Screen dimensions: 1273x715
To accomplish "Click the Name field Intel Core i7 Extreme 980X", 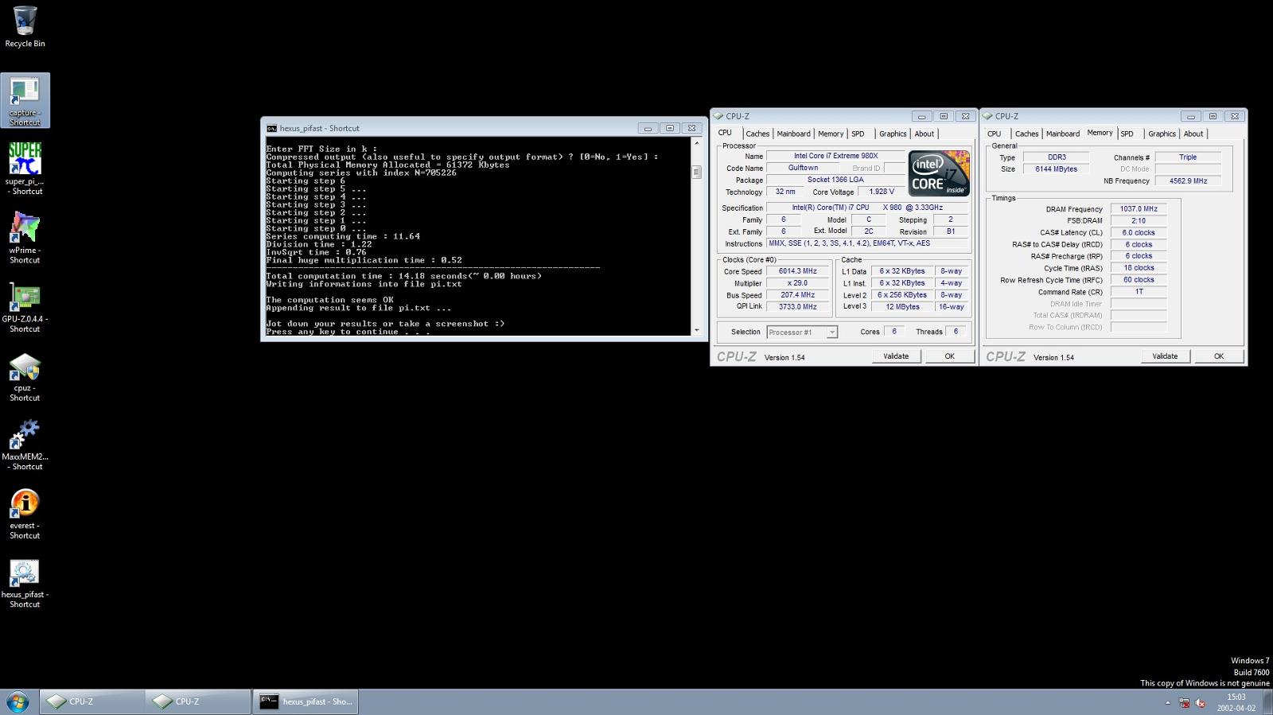I will [835, 156].
